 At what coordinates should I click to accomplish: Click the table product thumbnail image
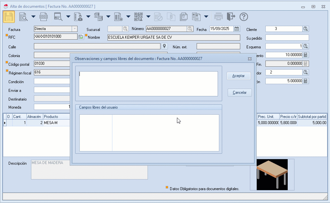tap(272, 174)
